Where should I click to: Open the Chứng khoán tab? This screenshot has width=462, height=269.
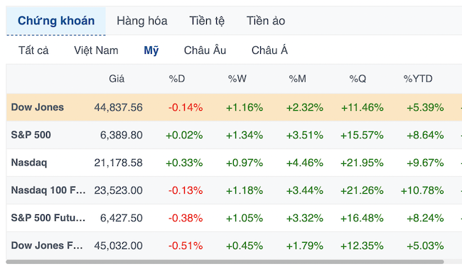pos(56,21)
